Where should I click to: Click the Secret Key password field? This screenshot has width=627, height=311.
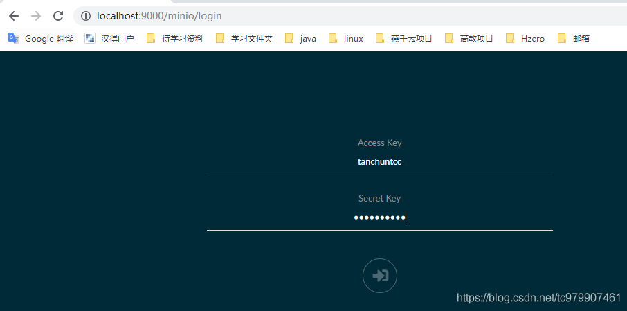tap(379, 217)
